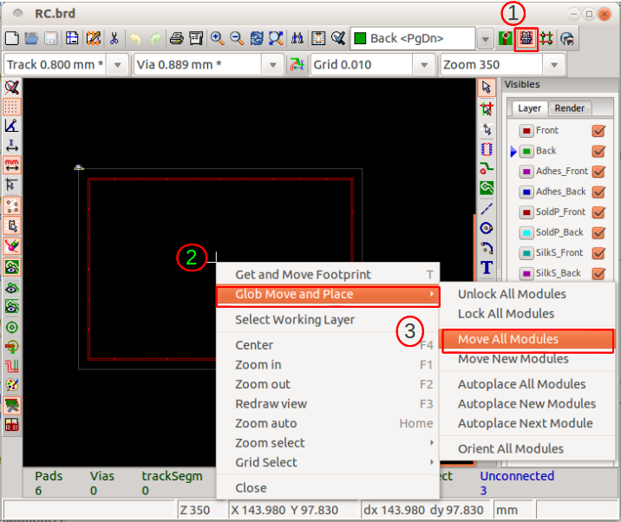The height and width of the screenshot is (522, 621).
Task: Choose Autoplace All Modules
Action: 527,384
